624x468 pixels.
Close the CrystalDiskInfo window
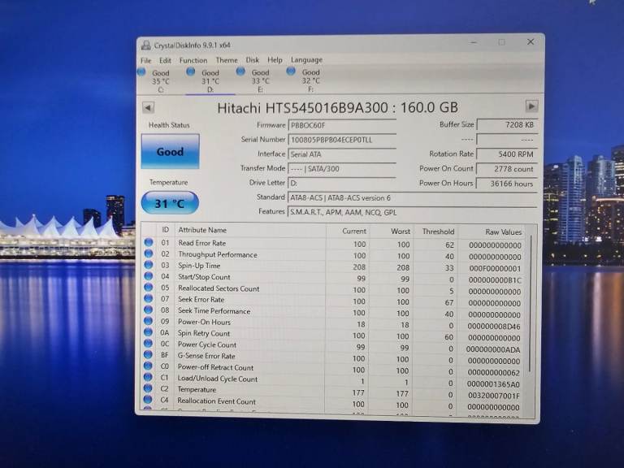click(531, 41)
